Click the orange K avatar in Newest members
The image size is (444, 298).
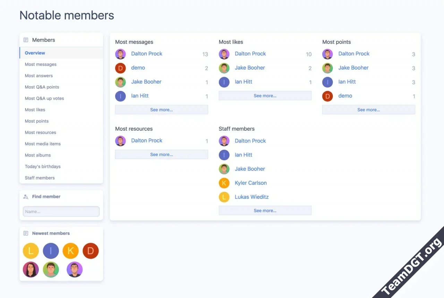click(x=71, y=251)
